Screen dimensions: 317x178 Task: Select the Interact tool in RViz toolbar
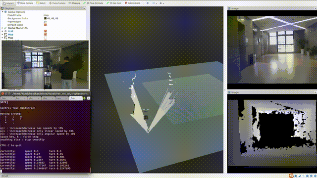pyautogui.click(x=8, y=3)
